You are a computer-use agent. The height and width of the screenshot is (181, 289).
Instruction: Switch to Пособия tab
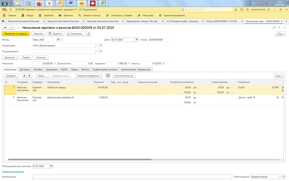coord(38,70)
